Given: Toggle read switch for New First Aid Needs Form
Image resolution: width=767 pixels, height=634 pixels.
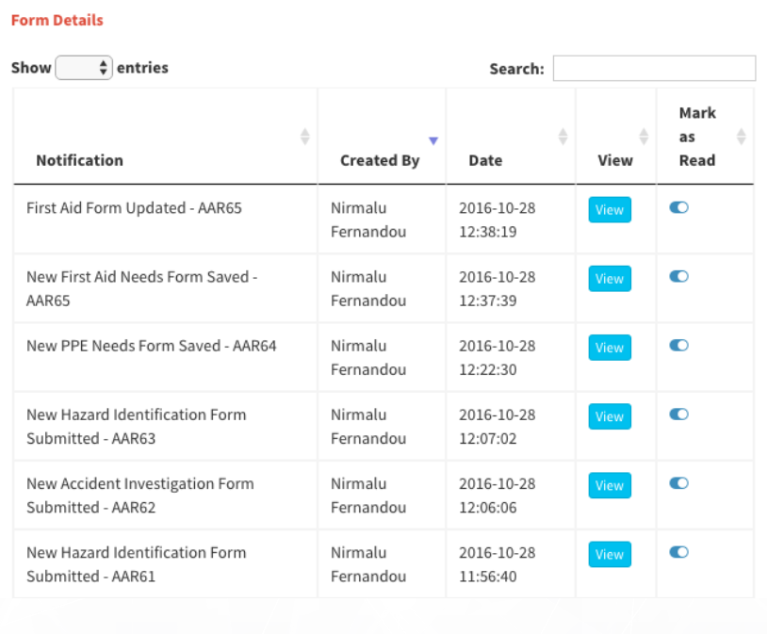Looking at the screenshot, I should click(678, 276).
